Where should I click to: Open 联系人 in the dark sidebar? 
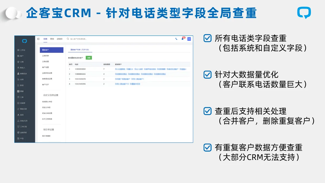(x=21, y=68)
